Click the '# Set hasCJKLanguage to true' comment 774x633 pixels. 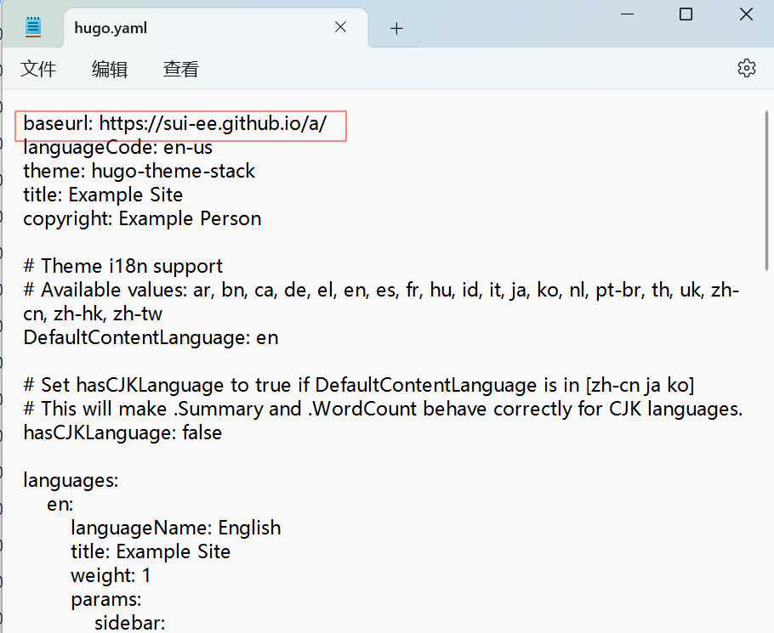(x=358, y=385)
